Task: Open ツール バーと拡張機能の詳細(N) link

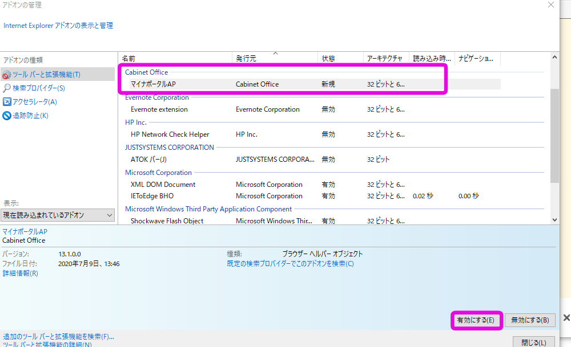Action: pyautogui.click(x=47, y=344)
